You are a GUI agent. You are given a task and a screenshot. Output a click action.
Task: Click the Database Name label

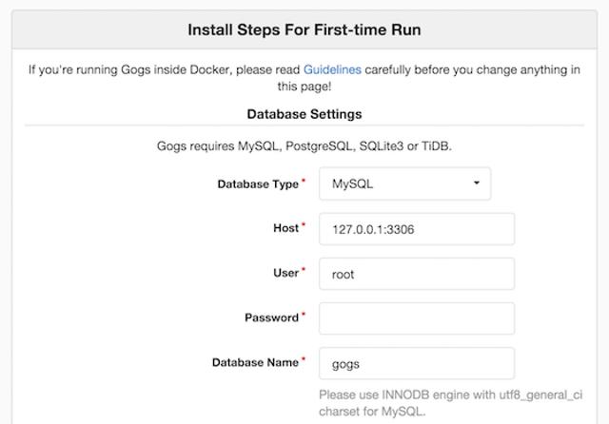click(255, 363)
